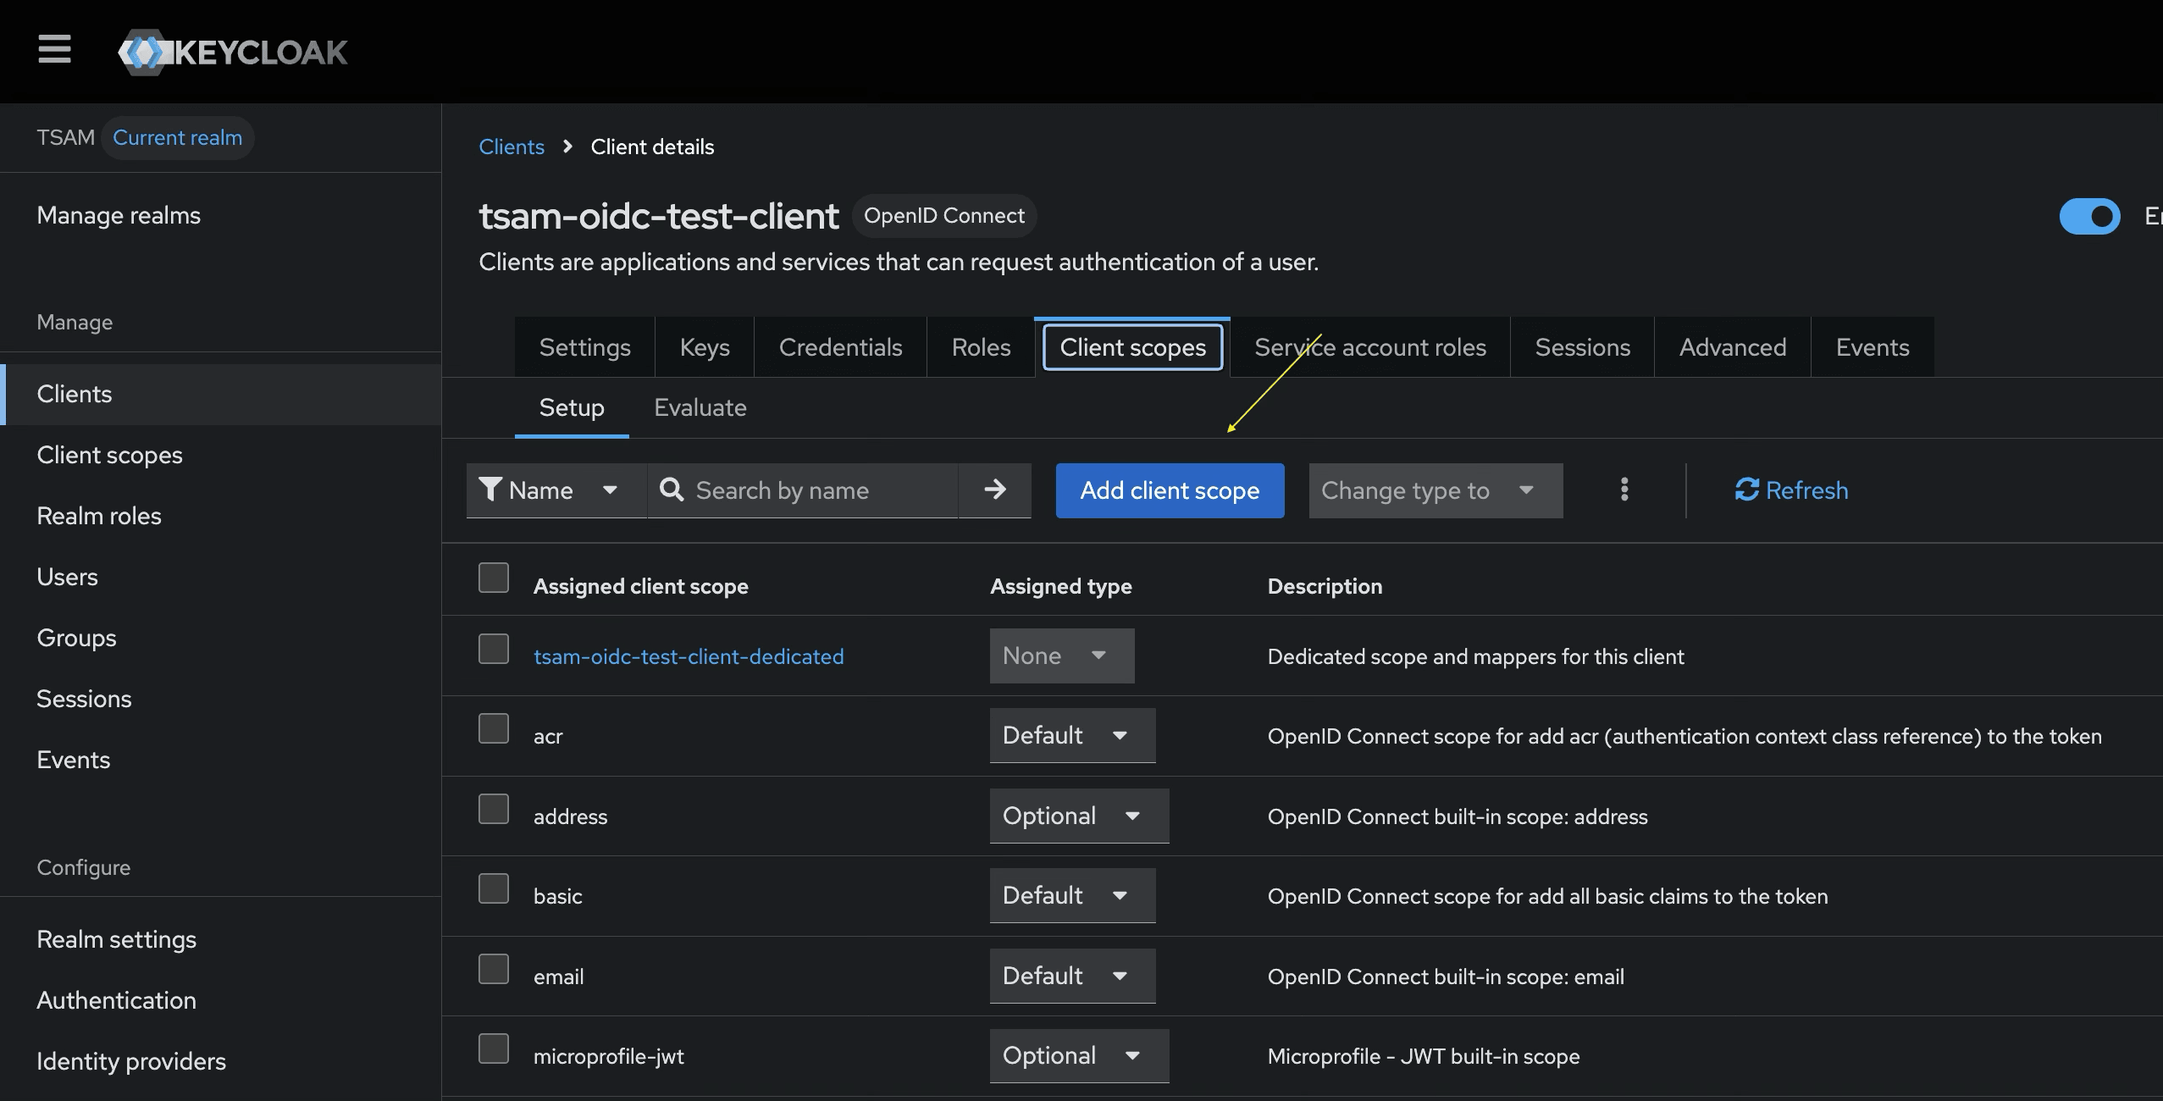This screenshot has width=2163, height=1101.
Task: Click the Refresh link
Action: coord(1791,490)
